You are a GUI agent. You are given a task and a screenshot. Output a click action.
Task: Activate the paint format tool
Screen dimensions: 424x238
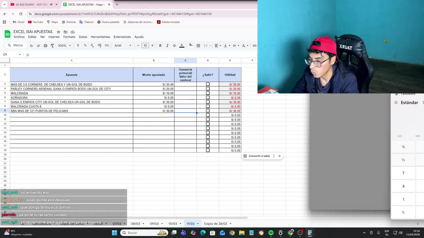[52, 46]
